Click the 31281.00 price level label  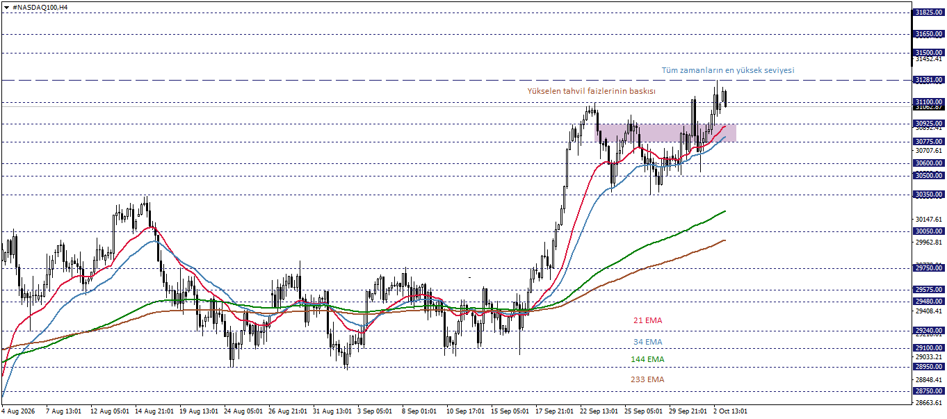(x=928, y=80)
